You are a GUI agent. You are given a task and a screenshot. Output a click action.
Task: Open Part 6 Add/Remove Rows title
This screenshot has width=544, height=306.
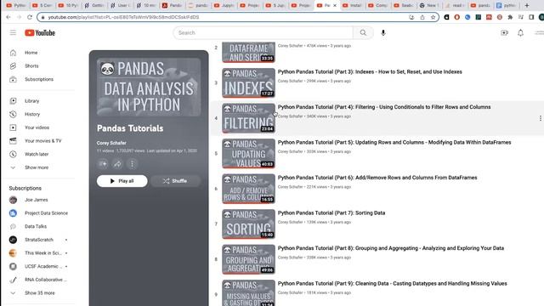(377, 178)
